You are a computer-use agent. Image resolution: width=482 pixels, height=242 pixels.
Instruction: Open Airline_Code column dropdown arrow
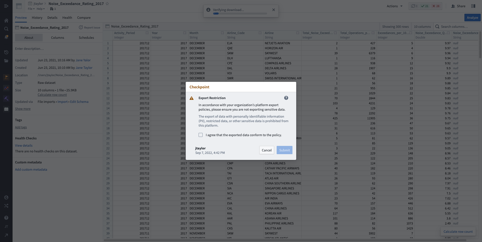click(x=260, y=33)
